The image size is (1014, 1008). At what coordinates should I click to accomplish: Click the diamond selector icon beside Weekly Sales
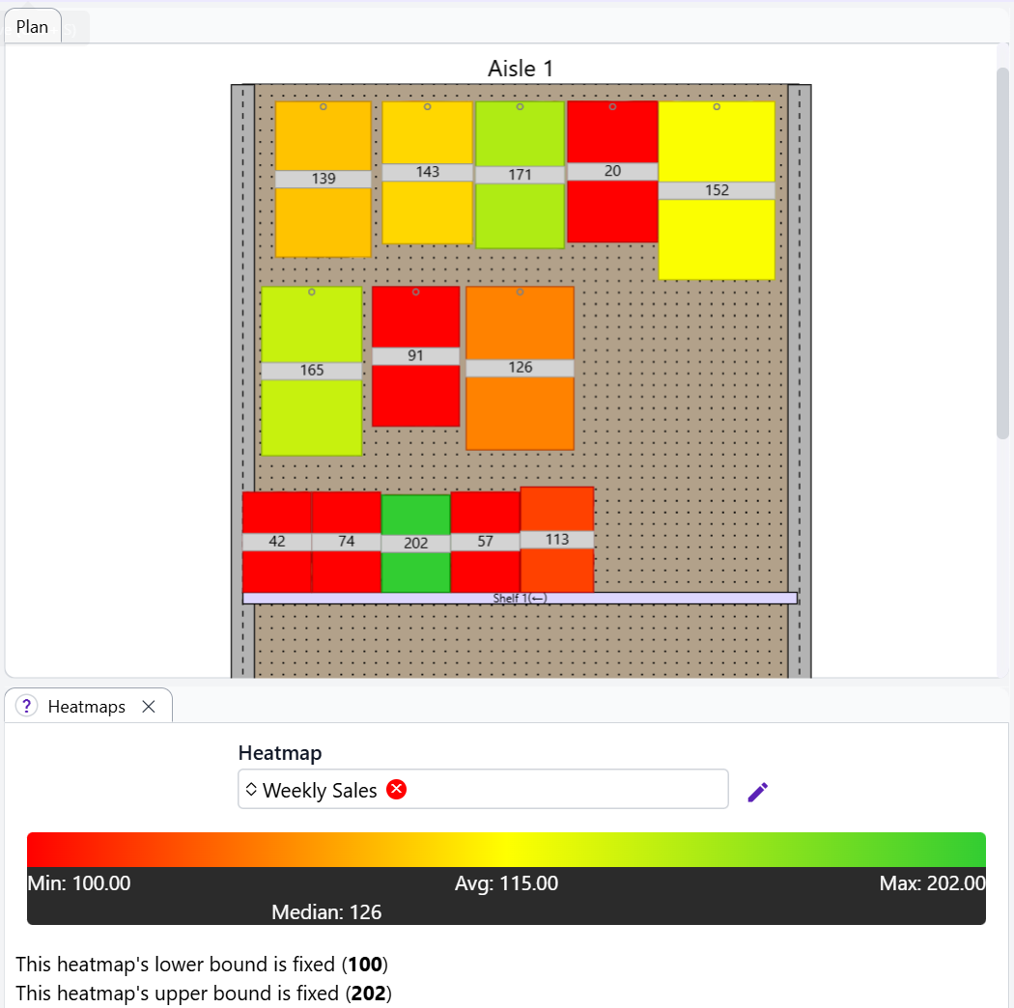[x=251, y=790]
